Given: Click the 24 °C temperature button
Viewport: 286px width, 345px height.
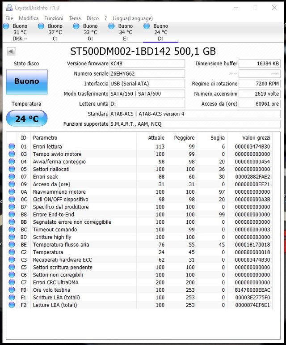Looking at the screenshot, I should pos(27,119).
